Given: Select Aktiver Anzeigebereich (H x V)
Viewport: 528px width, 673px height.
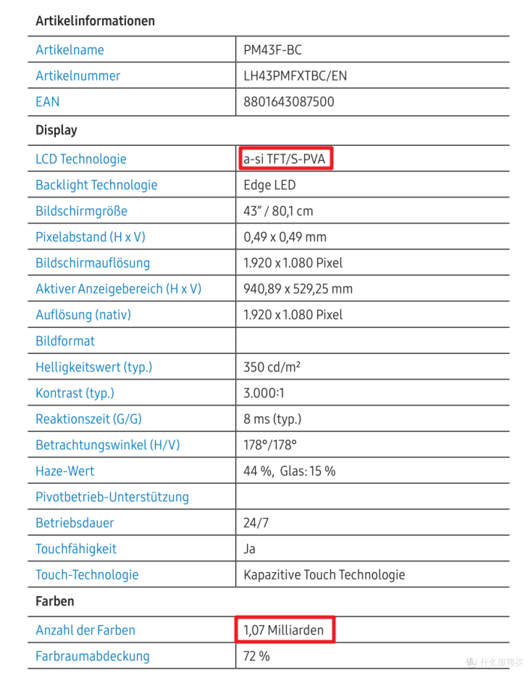Looking at the screenshot, I should (118, 289).
